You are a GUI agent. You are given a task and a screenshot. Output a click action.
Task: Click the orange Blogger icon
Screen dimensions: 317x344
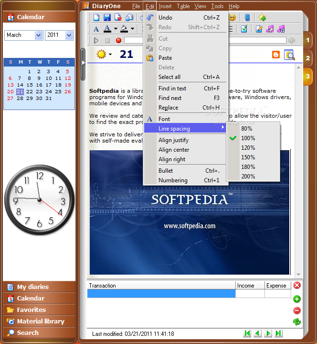pos(276,55)
